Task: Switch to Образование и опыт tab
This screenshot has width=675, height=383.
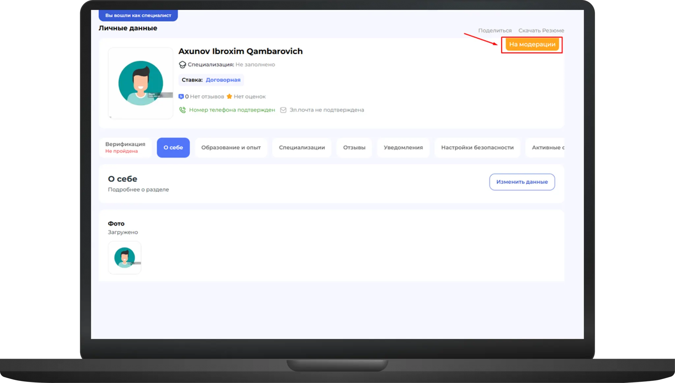Action: pos(231,148)
